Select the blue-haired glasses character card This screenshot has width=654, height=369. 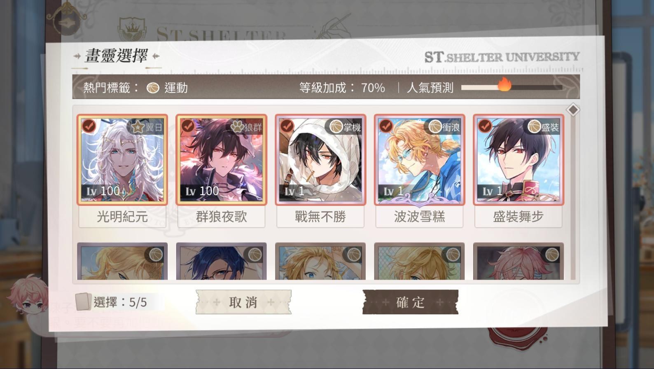point(221,261)
